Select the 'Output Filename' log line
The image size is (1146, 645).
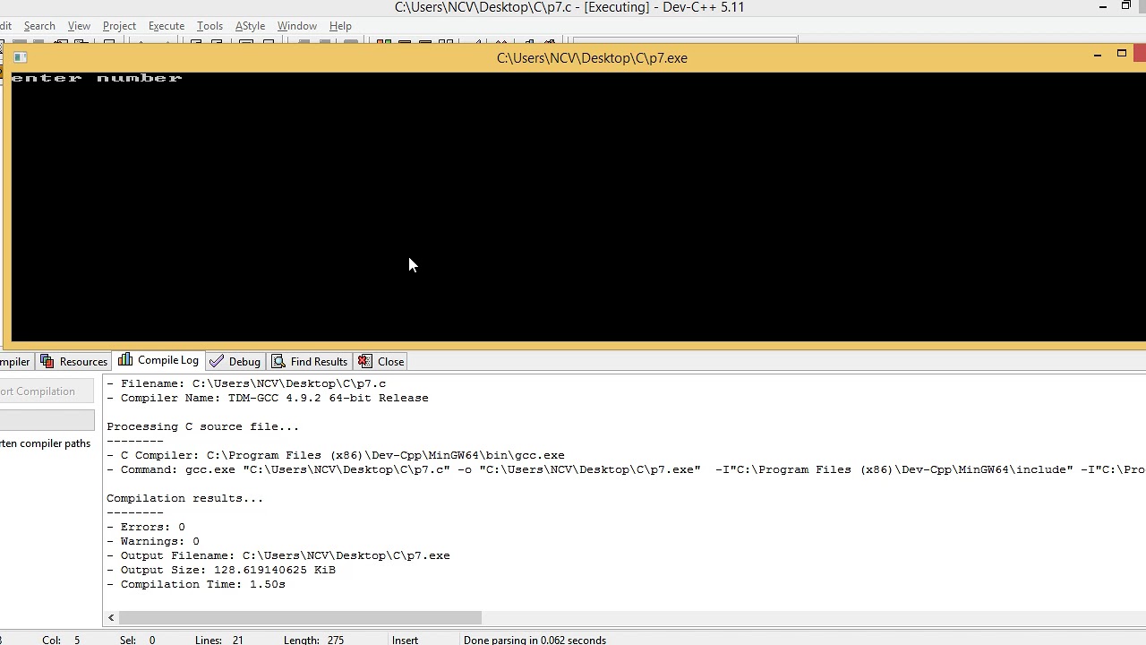[278, 555]
